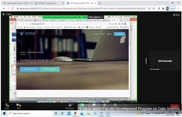This screenshot has width=182, height=117.
Task: Click the ExcelR nav link beside Admin
Action: pos(96,34)
